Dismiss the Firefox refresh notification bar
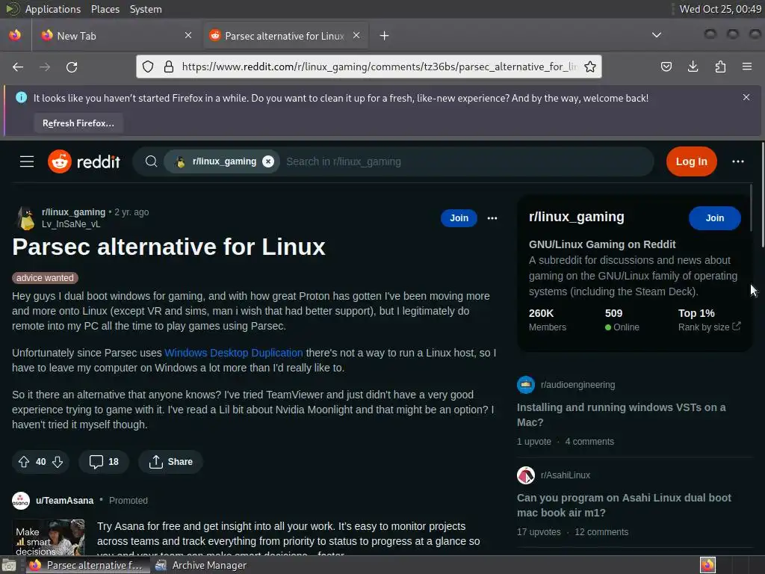Viewport: 765px width, 574px height. 746,98
